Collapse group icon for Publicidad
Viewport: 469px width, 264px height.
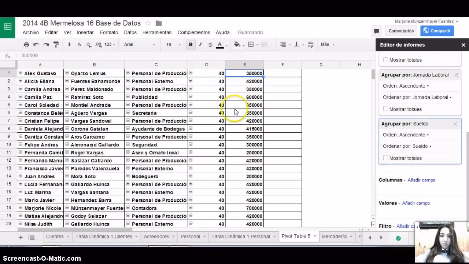[128, 97]
